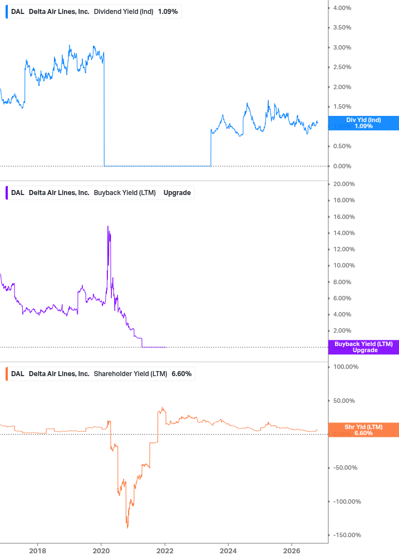Click the 2024 label on the time axis
Viewport: 399px width, 560px height.
pyautogui.click(x=228, y=551)
